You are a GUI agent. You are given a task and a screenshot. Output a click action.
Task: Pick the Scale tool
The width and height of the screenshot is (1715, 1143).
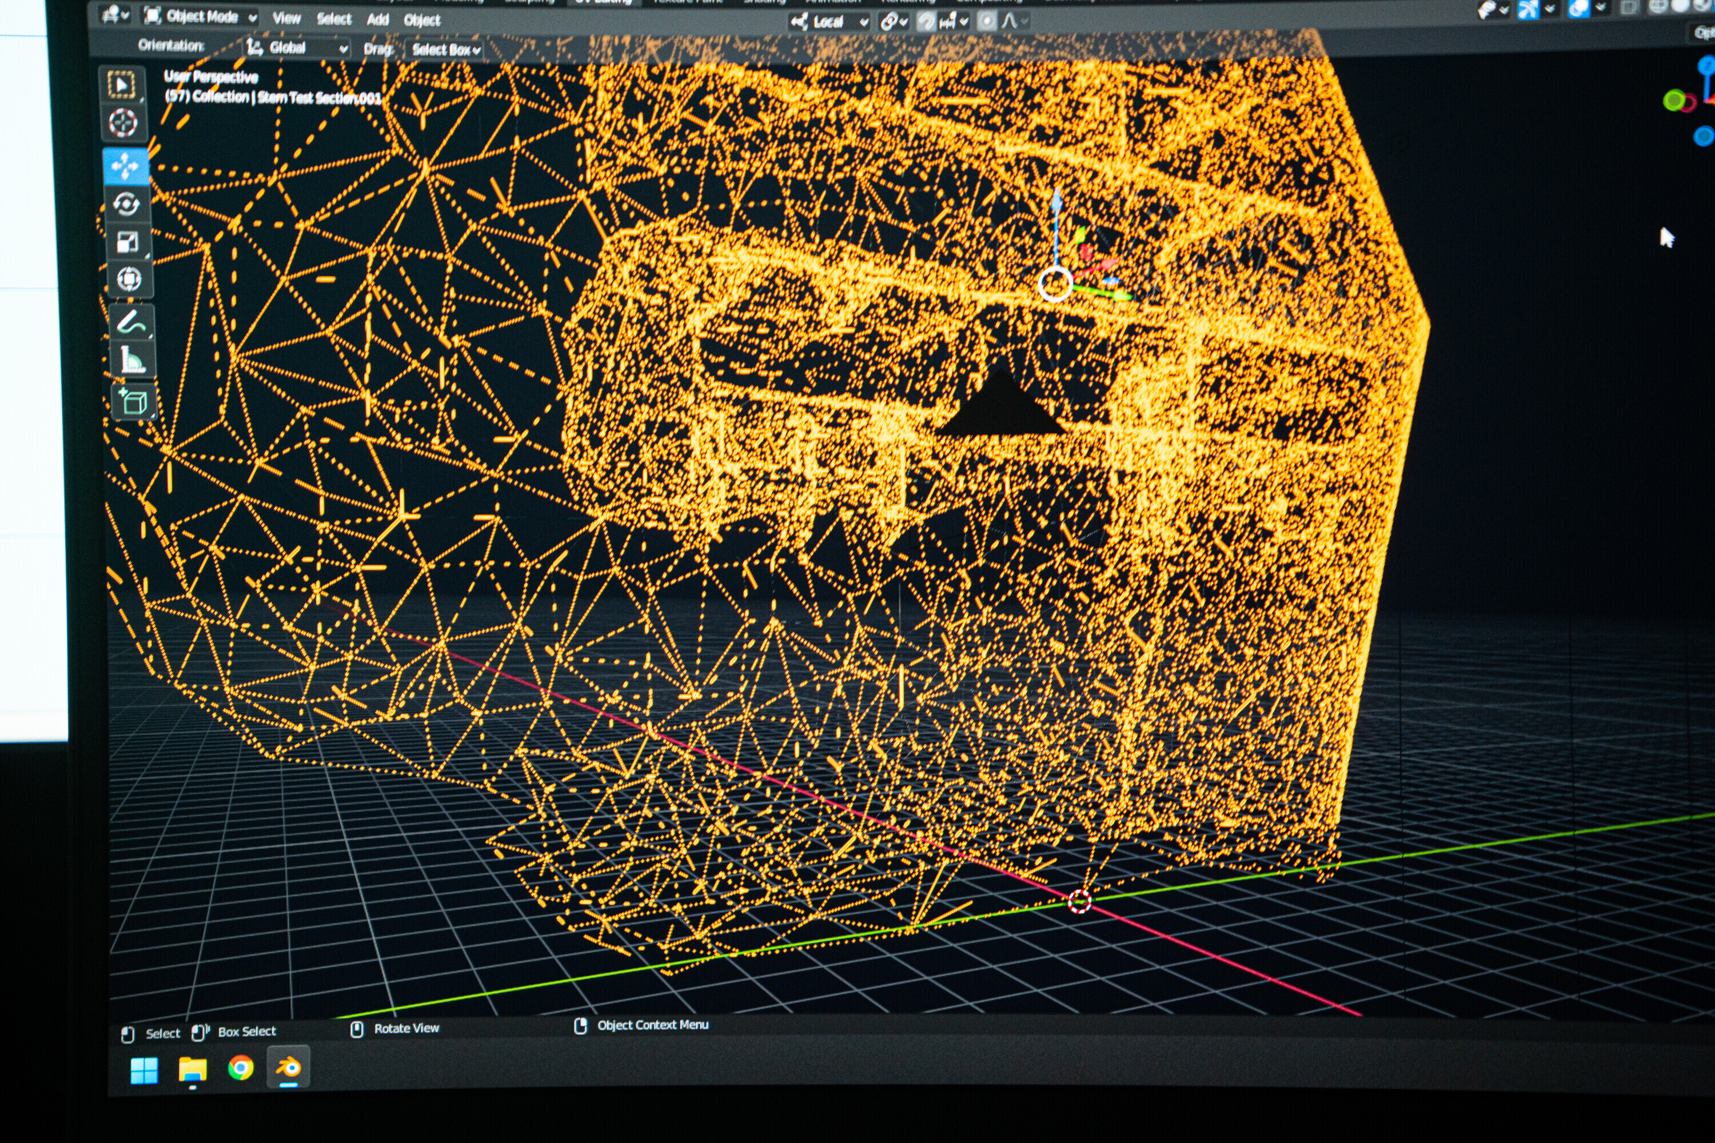[x=127, y=242]
